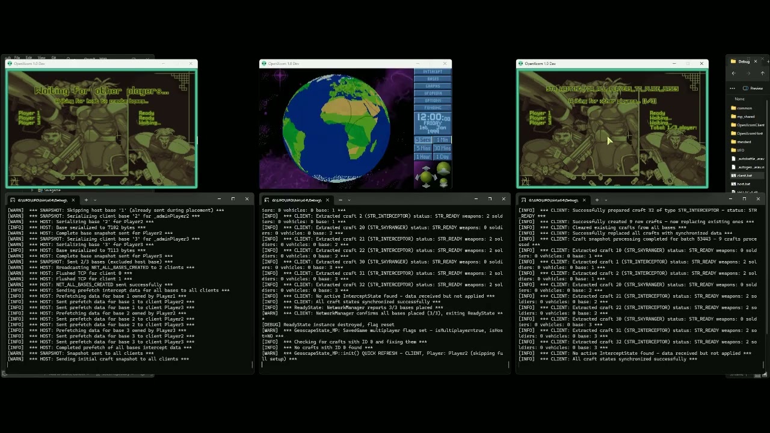
Task: Open Edit menu in background window
Action: pos(28,58)
